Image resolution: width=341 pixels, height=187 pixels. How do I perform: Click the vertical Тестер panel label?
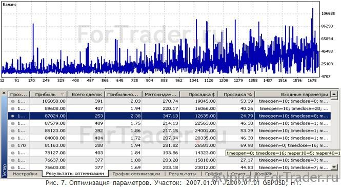click(4, 171)
